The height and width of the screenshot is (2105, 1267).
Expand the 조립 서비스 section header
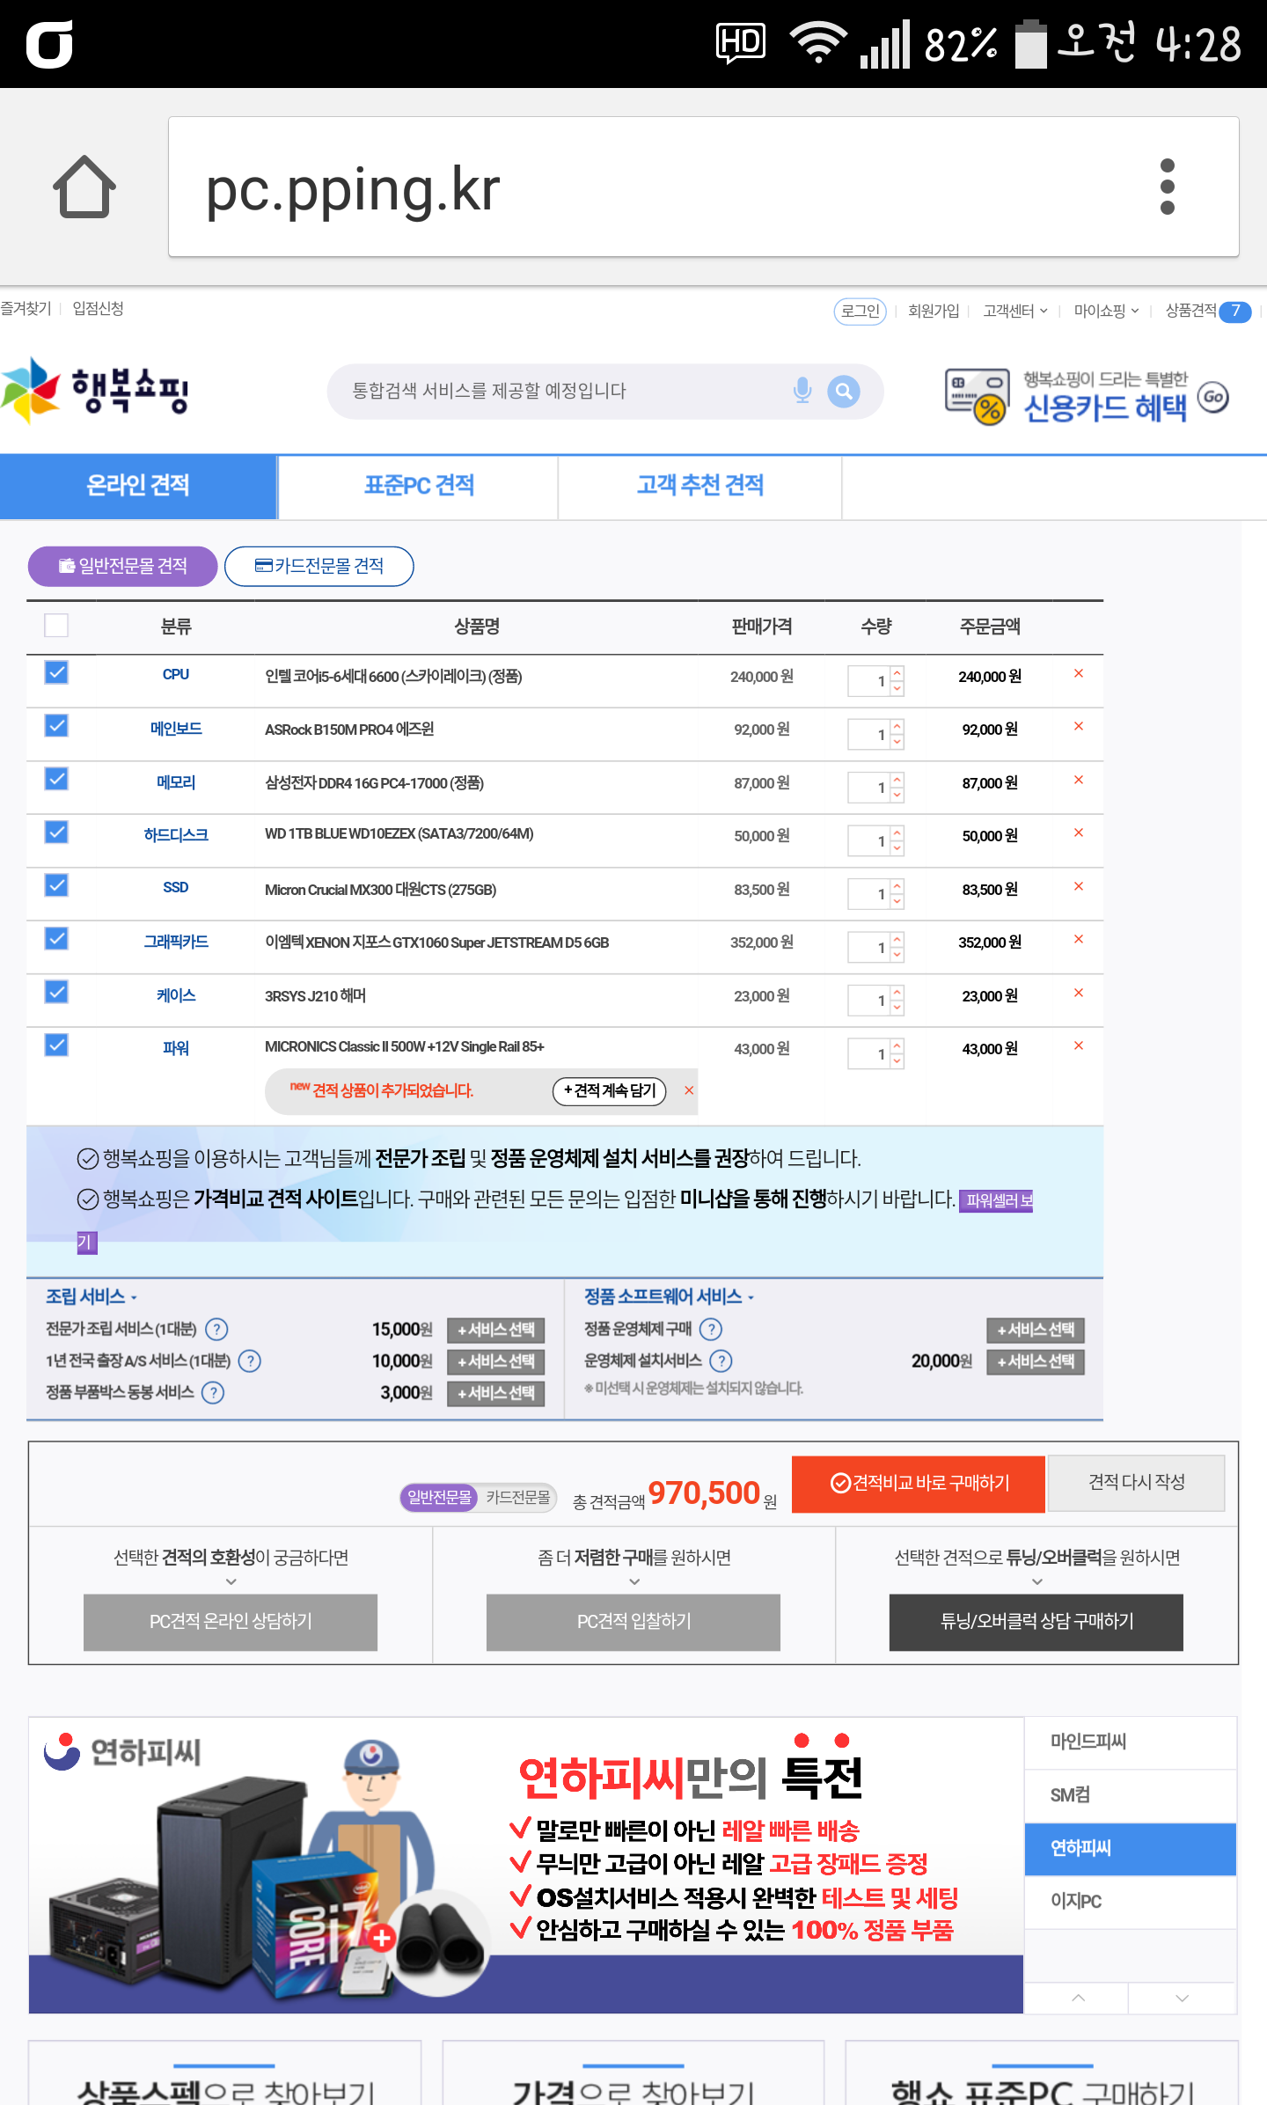[x=91, y=1296]
